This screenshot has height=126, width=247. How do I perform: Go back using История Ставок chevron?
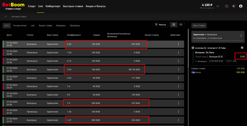click(x=6, y=17)
